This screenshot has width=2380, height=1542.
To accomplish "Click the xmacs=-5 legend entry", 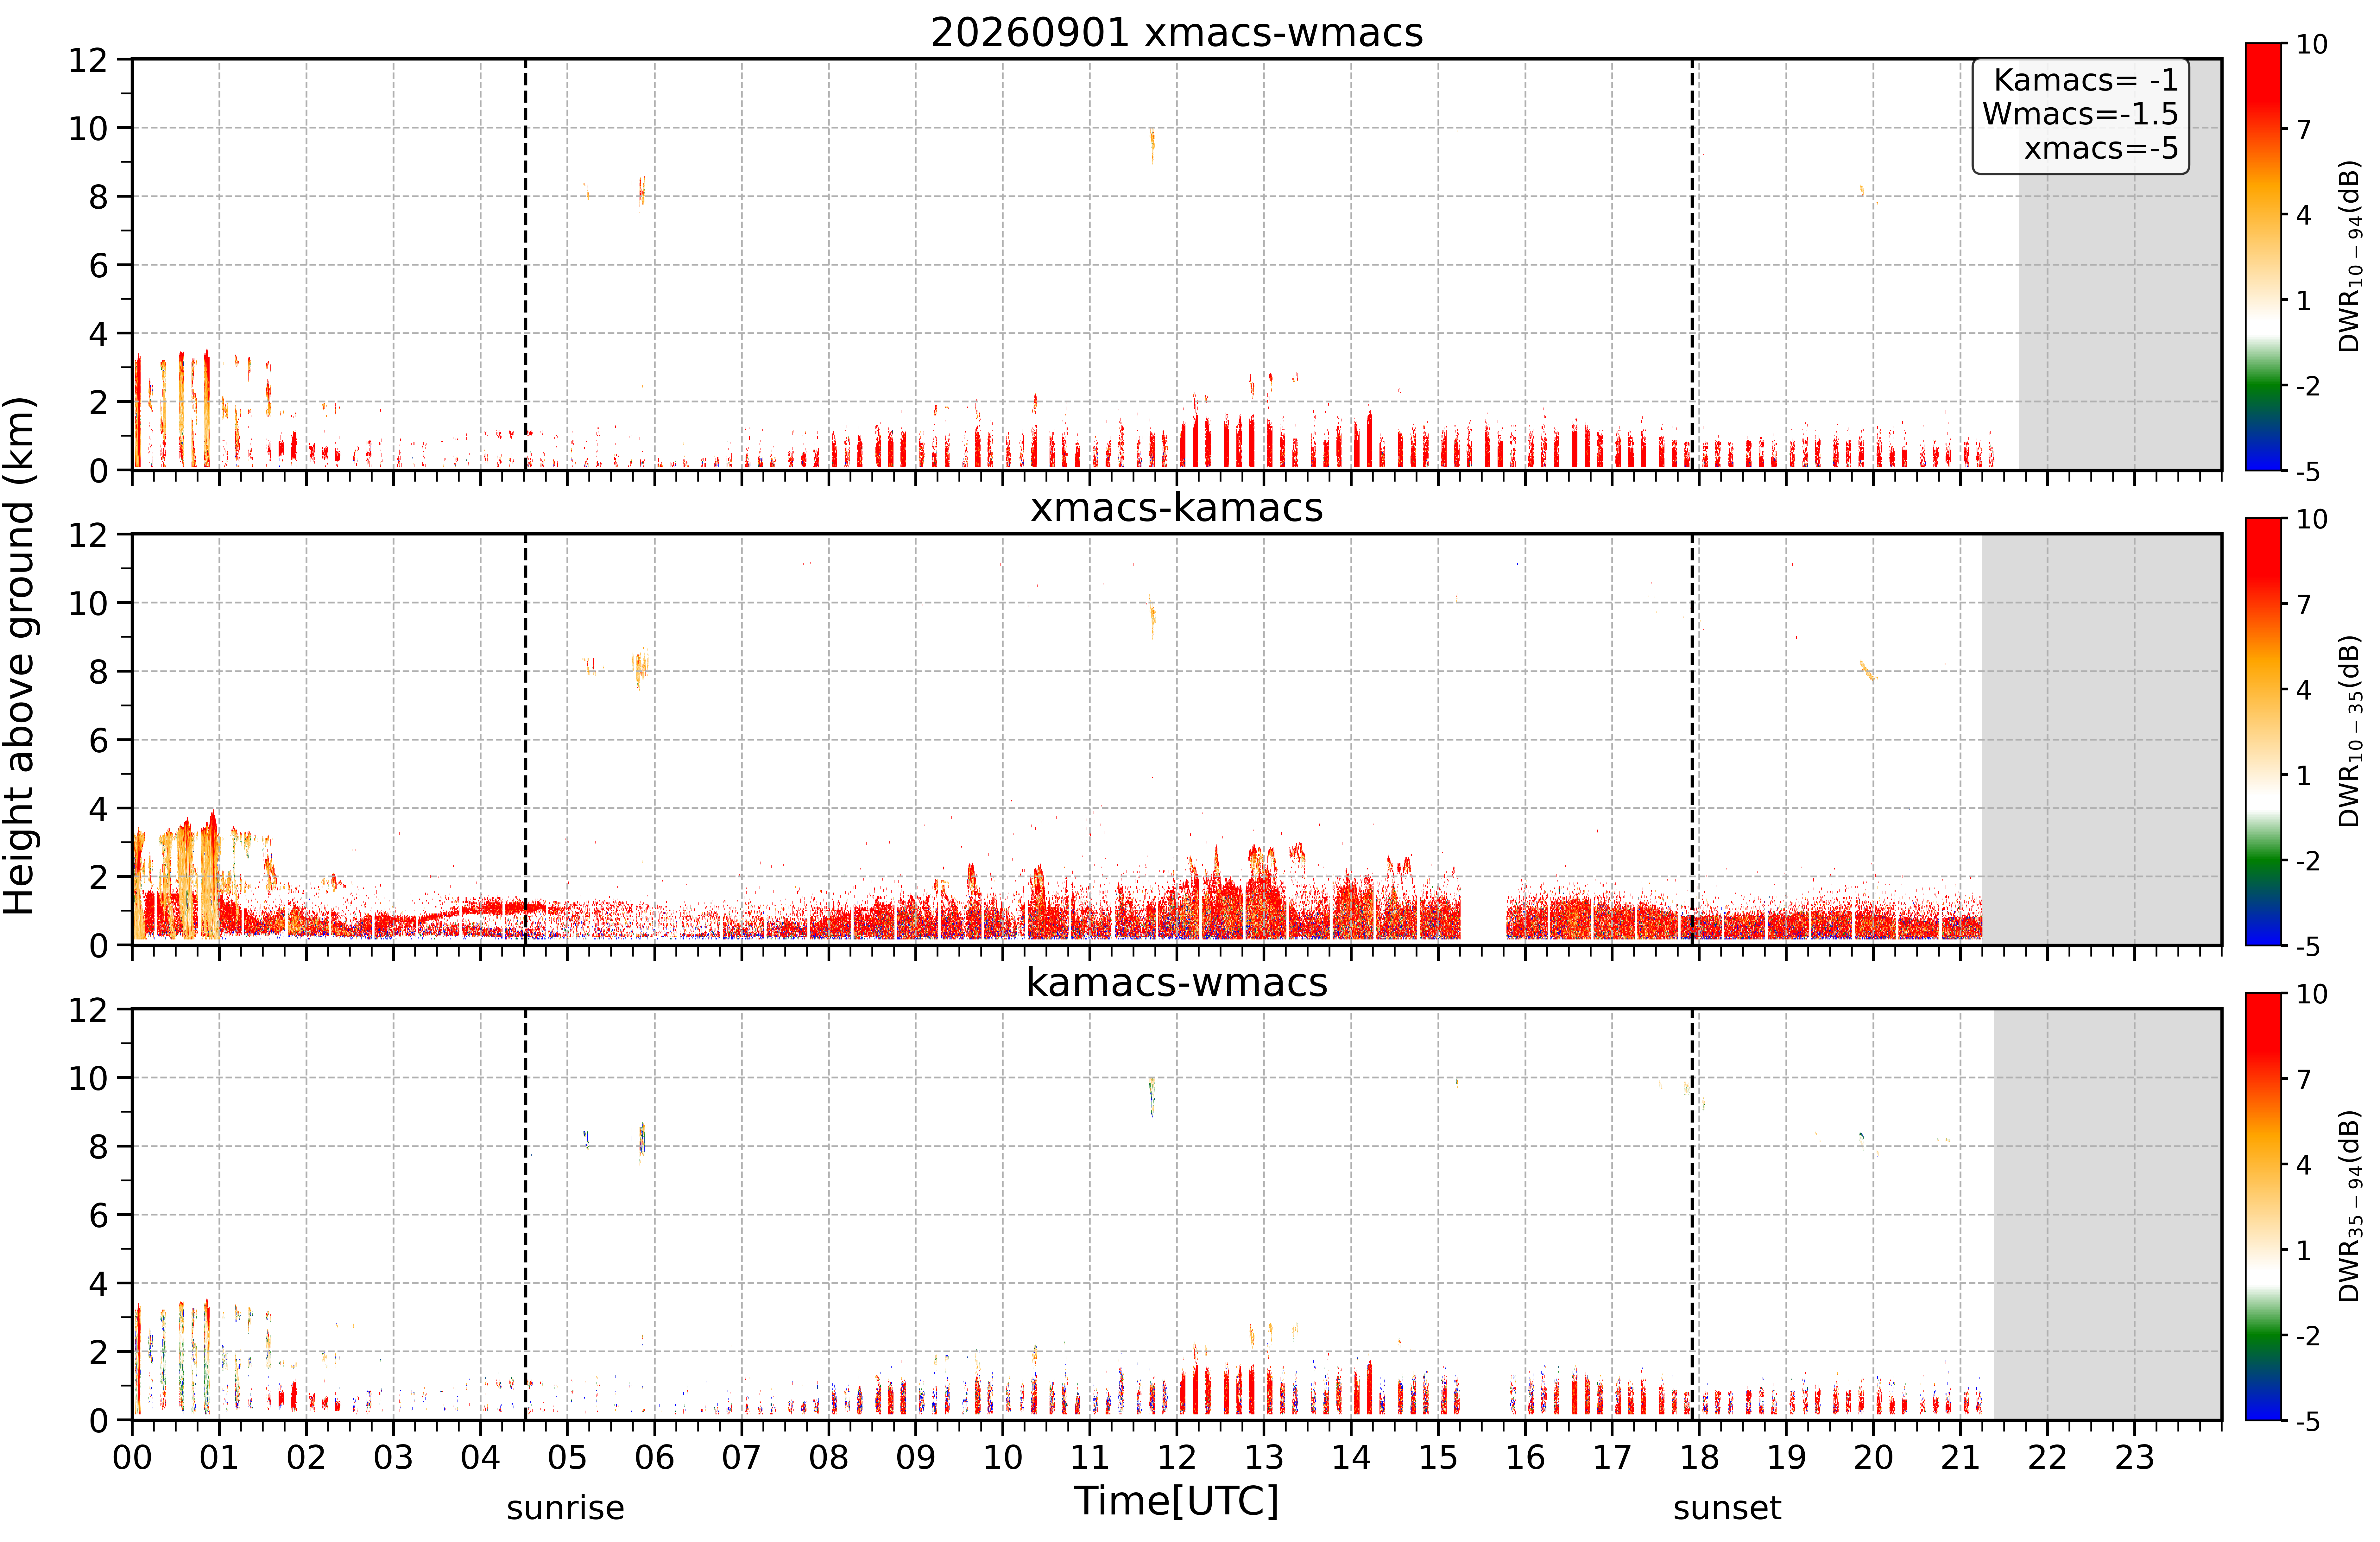I will [x=2101, y=148].
